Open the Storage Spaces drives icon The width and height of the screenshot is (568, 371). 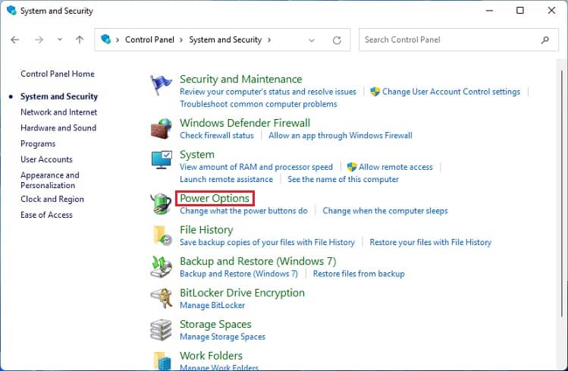click(x=161, y=330)
